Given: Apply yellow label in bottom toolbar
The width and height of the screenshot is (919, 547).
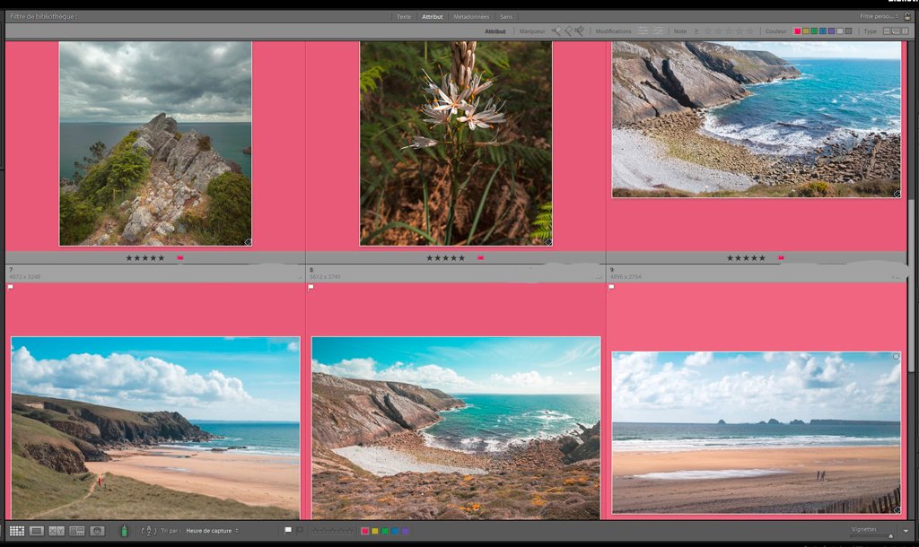Looking at the screenshot, I should coord(374,531).
